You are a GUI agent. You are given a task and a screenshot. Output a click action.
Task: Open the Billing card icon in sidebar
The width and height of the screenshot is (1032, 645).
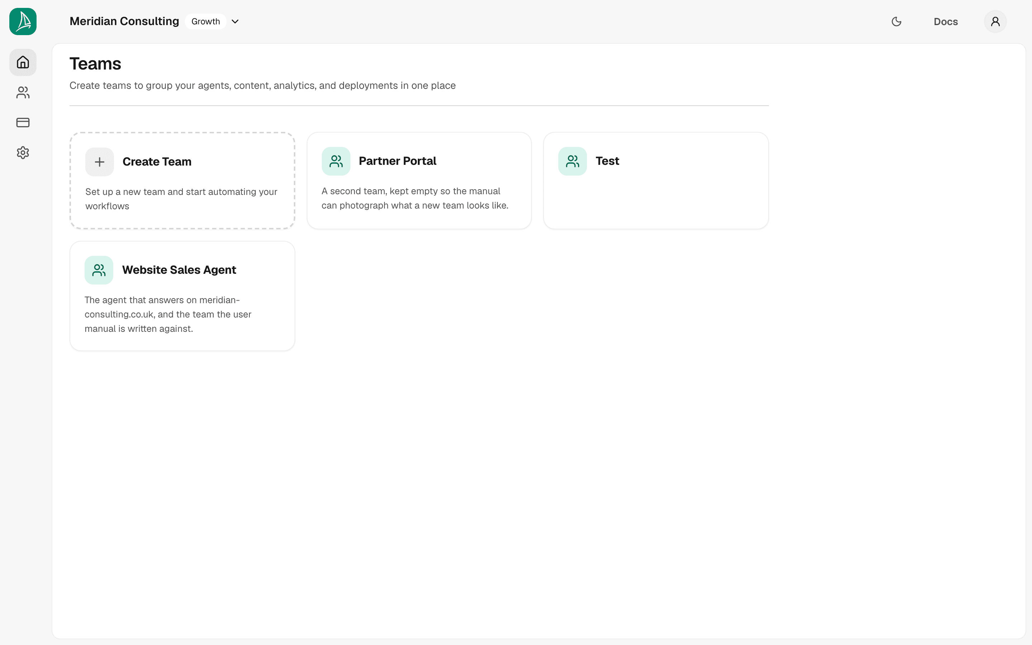click(x=23, y=123)
